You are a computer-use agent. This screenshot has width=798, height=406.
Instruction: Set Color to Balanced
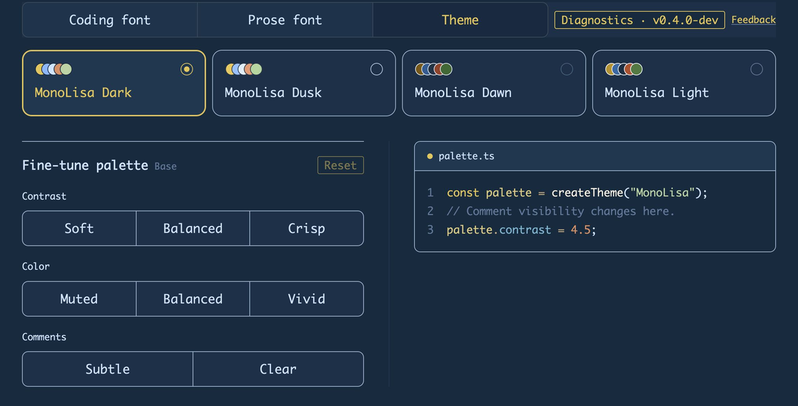point(193,299)
